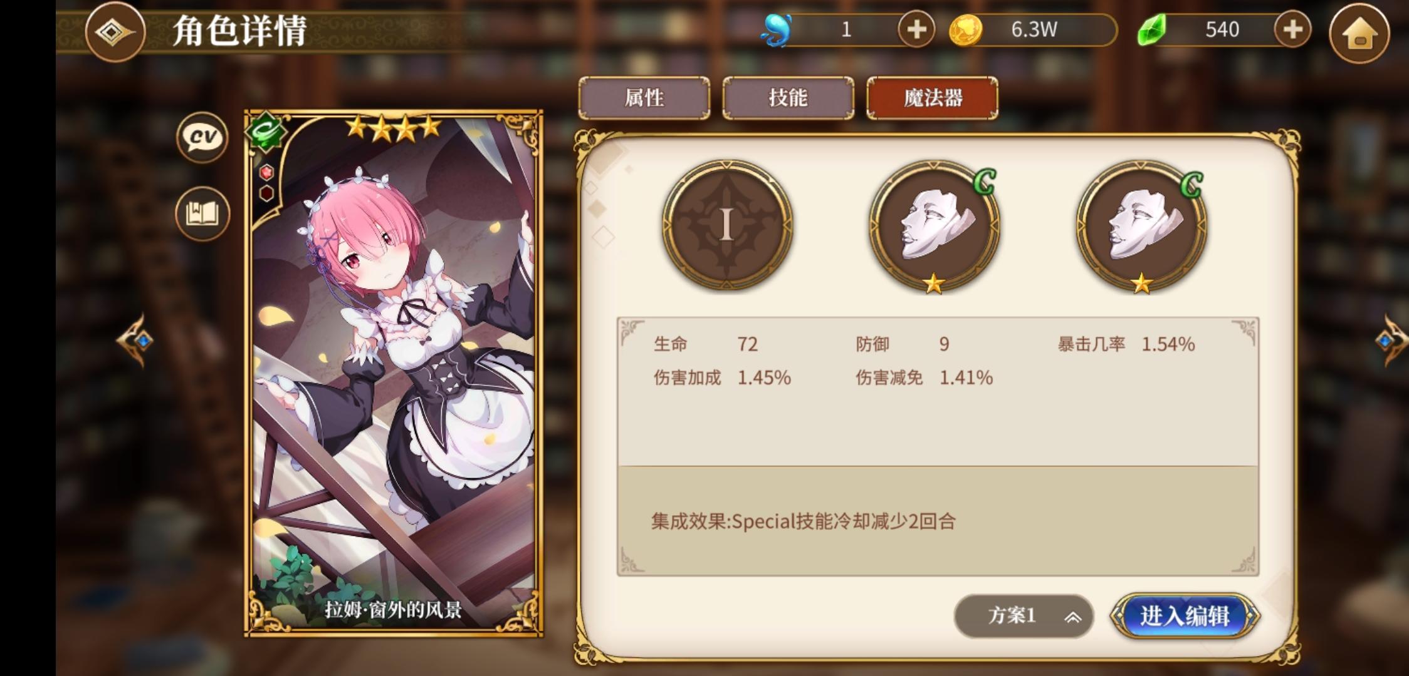Viewport: 1409px width, 676px height.
Task: Open the home screen icon
Action: coord(1359,33)
